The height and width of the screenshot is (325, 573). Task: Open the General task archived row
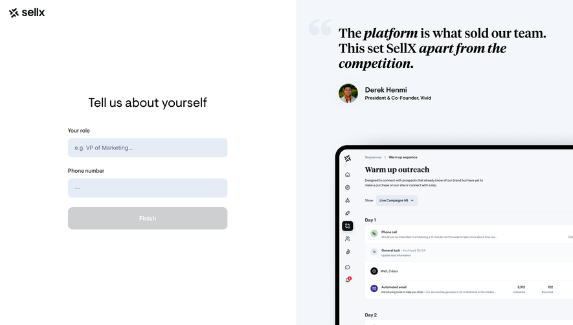(467, 252)
